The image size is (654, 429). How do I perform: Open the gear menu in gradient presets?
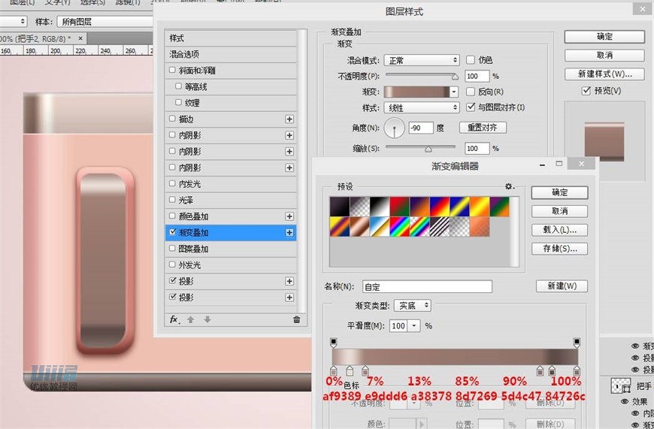coord(509,186)
